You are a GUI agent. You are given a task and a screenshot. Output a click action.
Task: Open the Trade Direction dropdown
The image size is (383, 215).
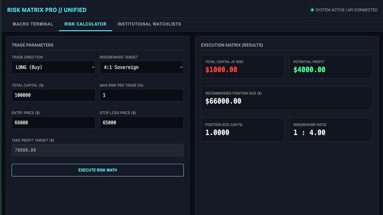pyautogui.click(x=53, y=67)
